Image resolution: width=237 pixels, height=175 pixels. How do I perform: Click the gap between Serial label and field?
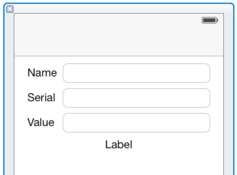(59, 98)
